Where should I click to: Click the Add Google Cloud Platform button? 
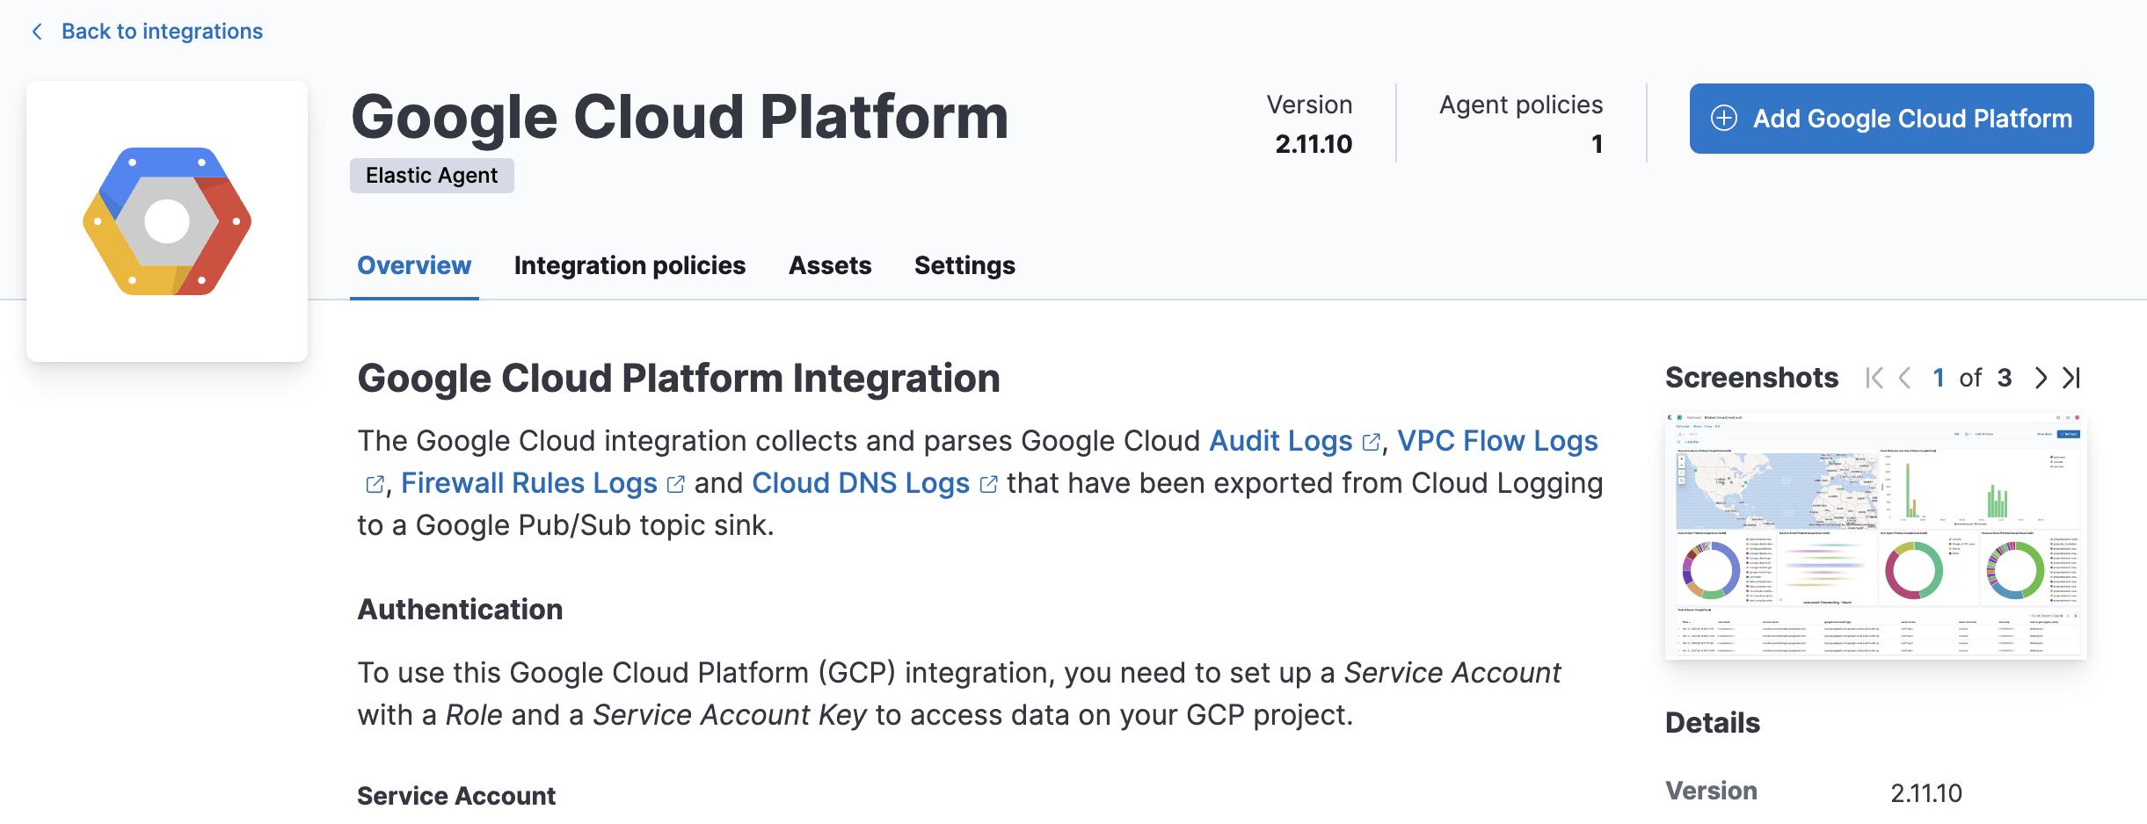click(1890, 119)
